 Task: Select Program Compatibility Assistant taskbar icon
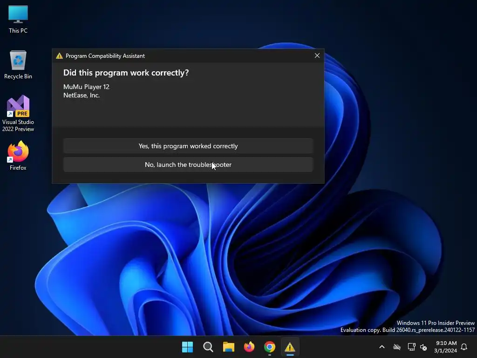tap(290, 347)
